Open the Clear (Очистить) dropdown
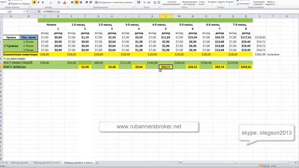299x168 pixels. [244, 4]
